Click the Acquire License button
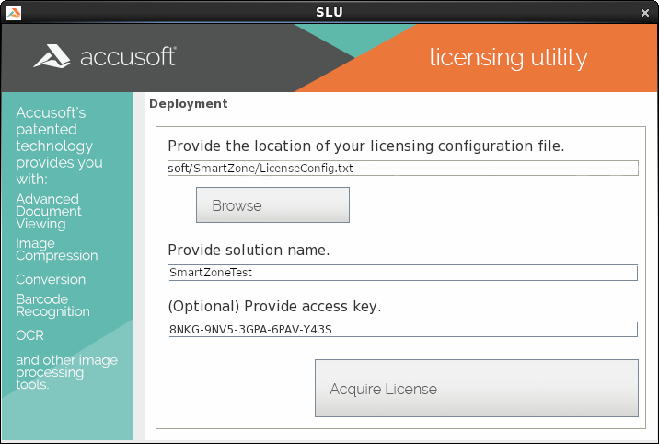The height and width of the screenshot is (444, 659). (476, 389)
